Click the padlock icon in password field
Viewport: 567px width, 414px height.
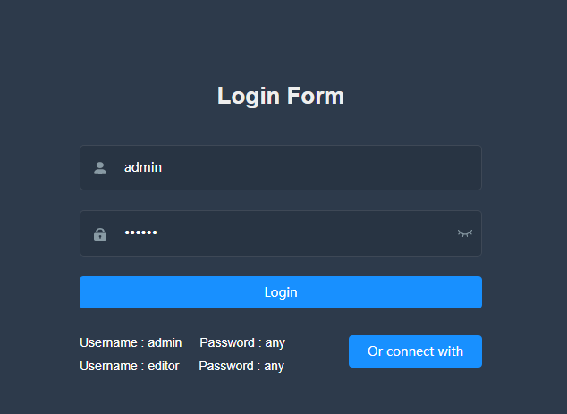tap(100, 234)
